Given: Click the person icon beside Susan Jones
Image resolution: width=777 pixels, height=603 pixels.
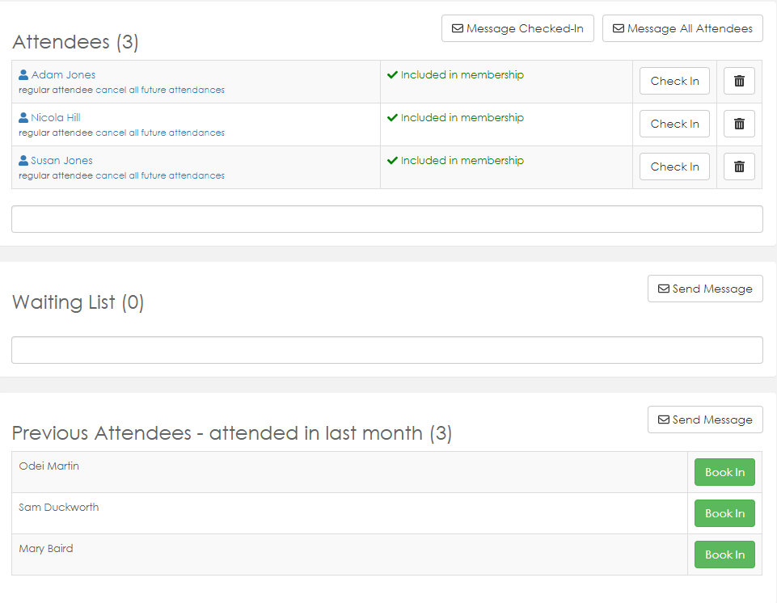Looking at the screenshot, I should (23, 161).
